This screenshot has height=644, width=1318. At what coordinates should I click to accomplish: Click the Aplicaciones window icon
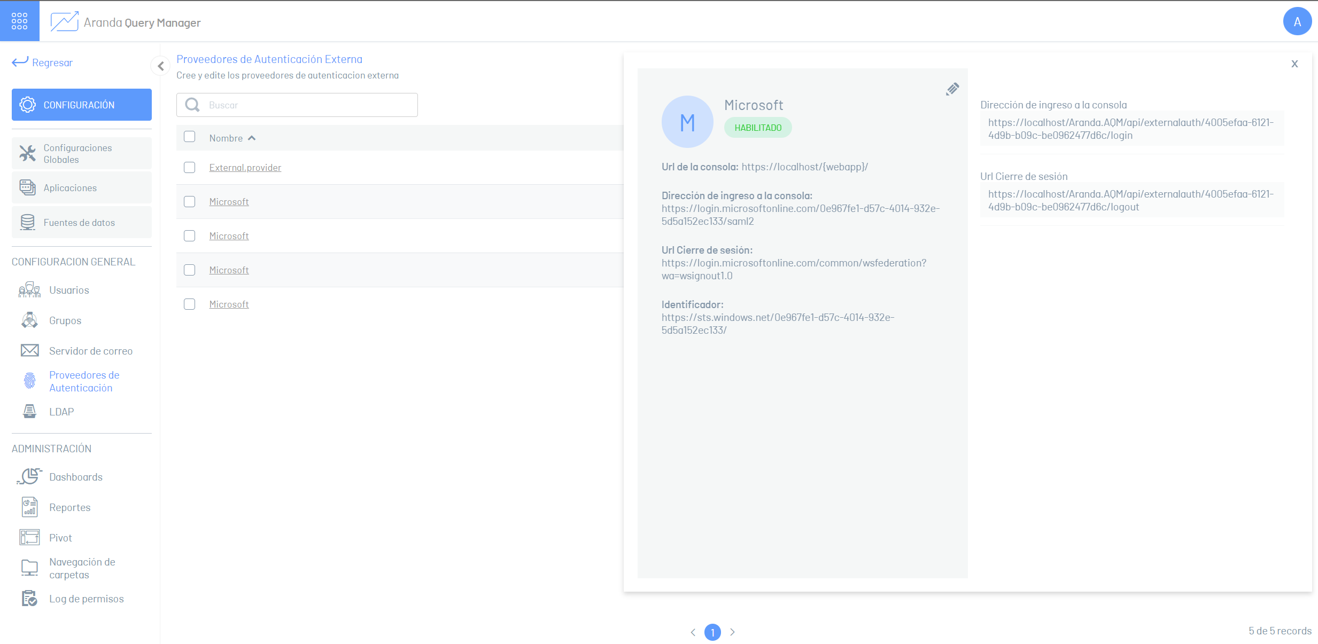pos(28,187)
